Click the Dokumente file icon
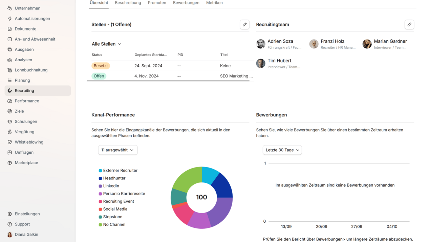Viewport: 430px width, 242px height. pos(9,29)
